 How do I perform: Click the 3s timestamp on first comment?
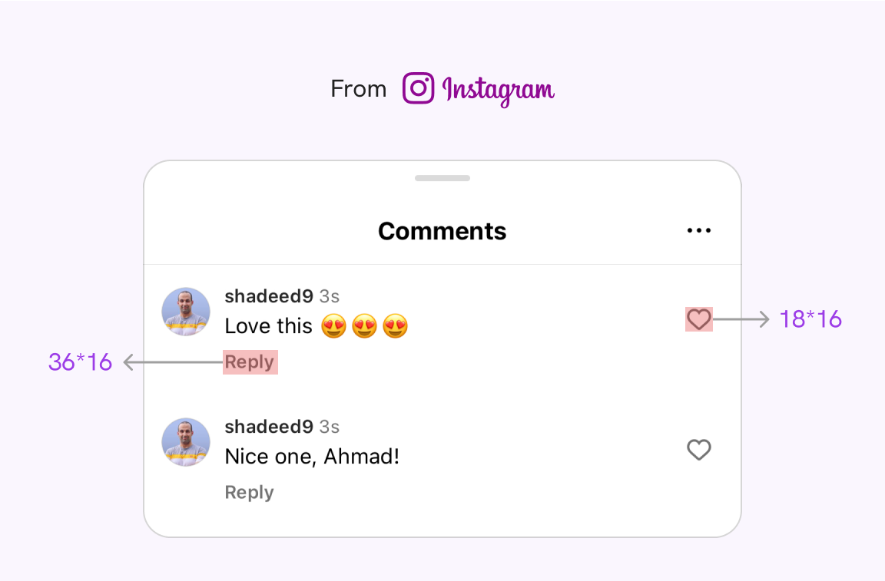[x=330, y=296]
